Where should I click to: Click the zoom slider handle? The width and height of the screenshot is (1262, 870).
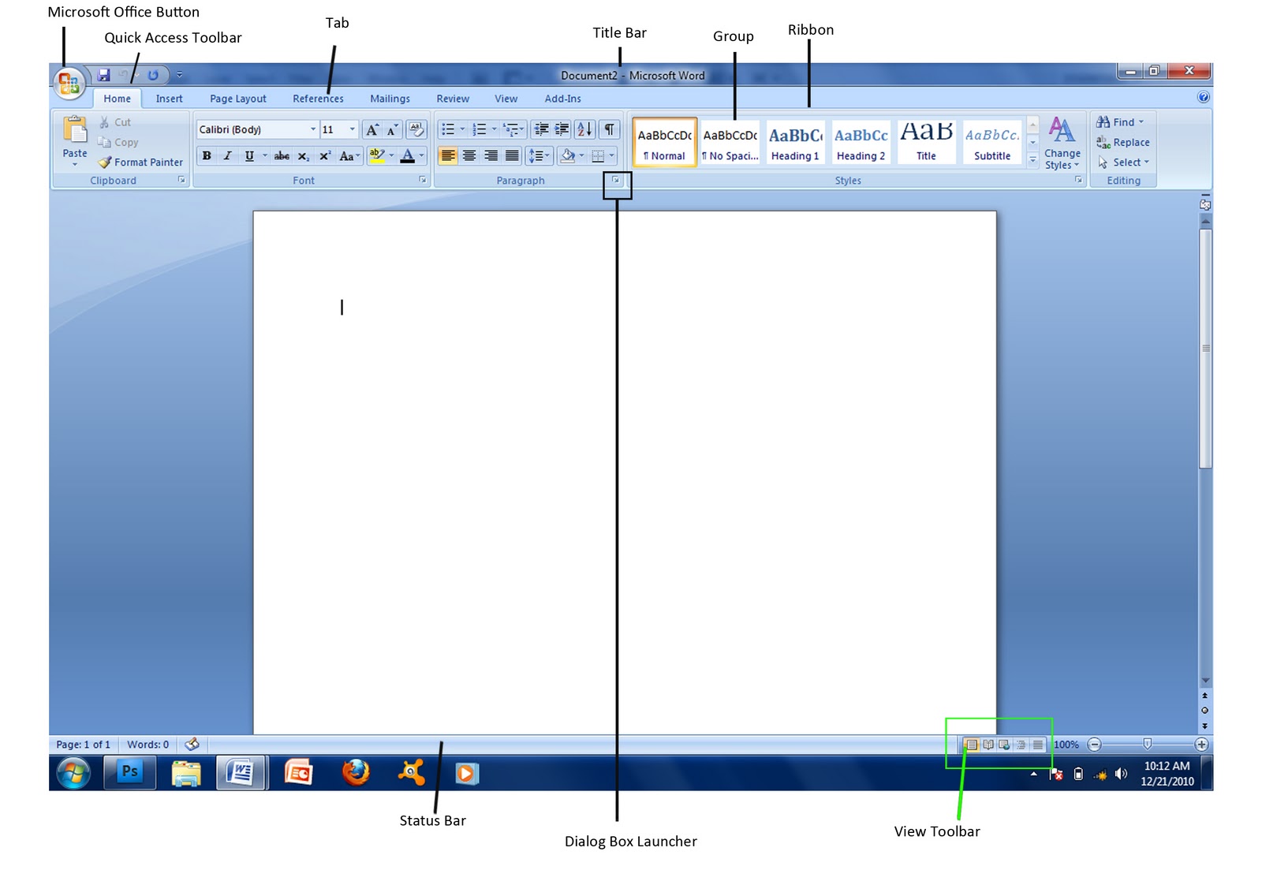pos(1147,744)
